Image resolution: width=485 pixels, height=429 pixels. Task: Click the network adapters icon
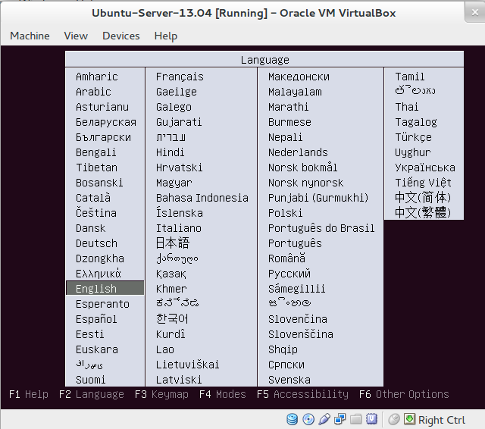340,419
